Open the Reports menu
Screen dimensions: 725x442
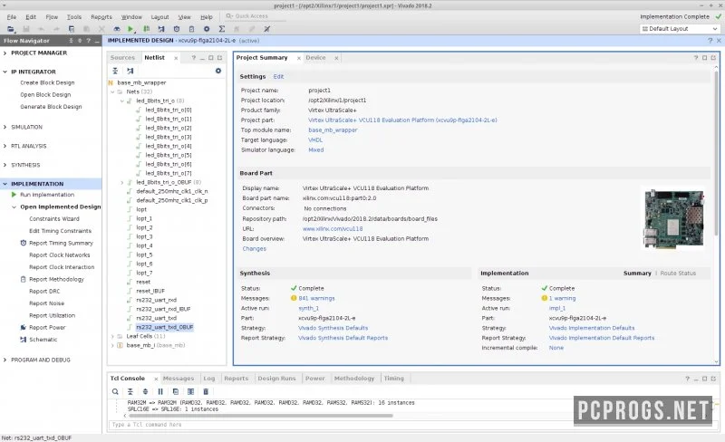[101, 16]
